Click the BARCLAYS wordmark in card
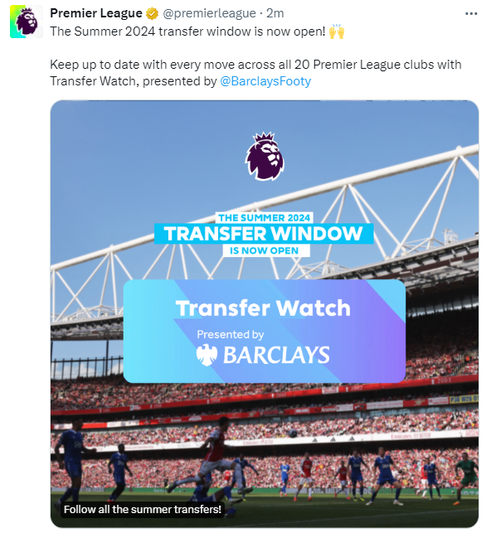The width and height of the screenshot is (491, 533). point(276,355)
